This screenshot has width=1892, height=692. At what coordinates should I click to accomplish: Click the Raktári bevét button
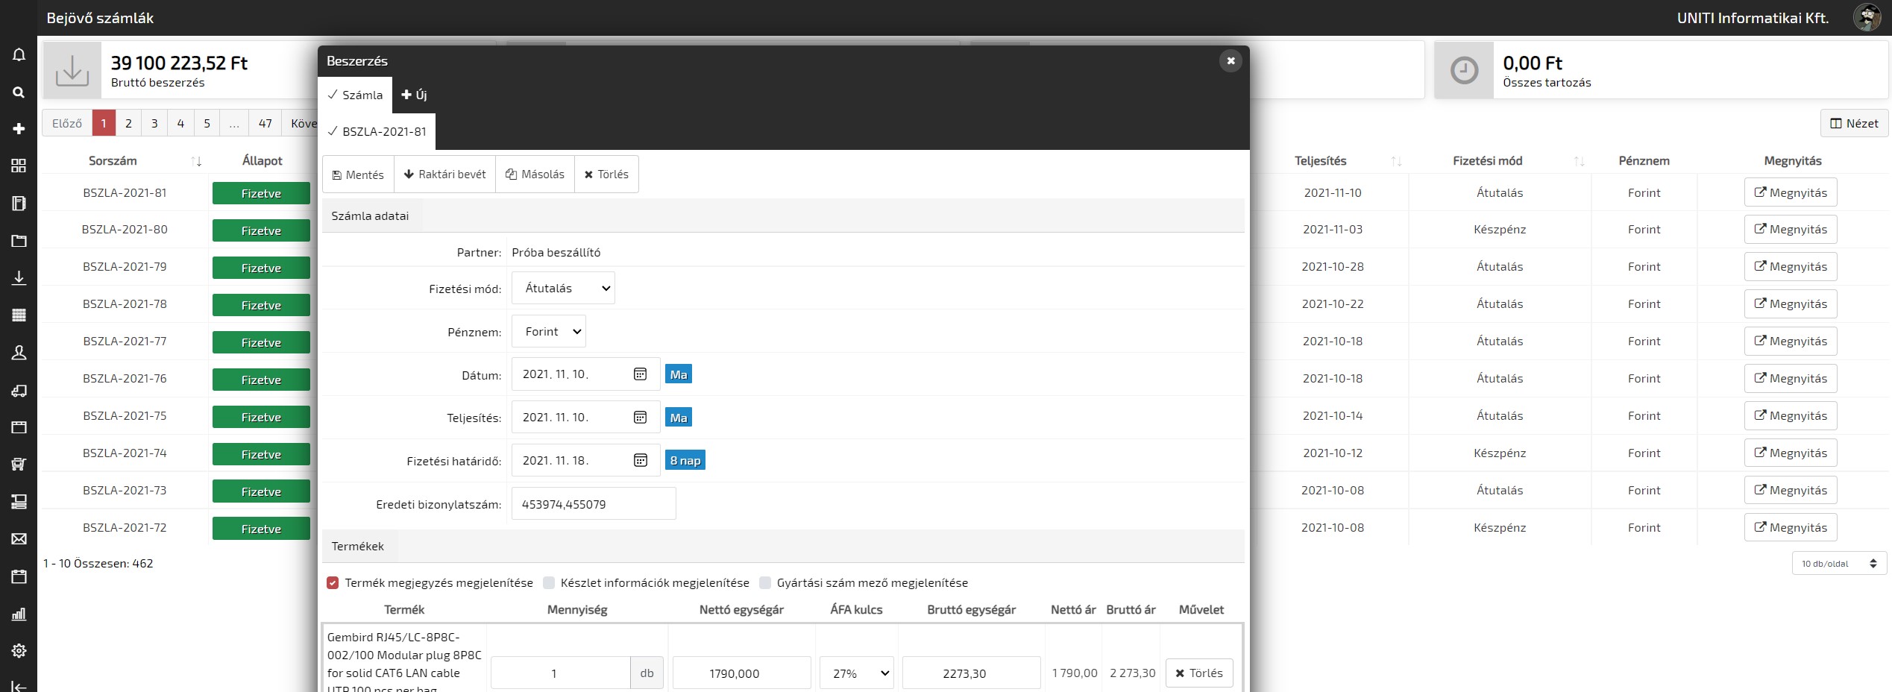[444, 174]
